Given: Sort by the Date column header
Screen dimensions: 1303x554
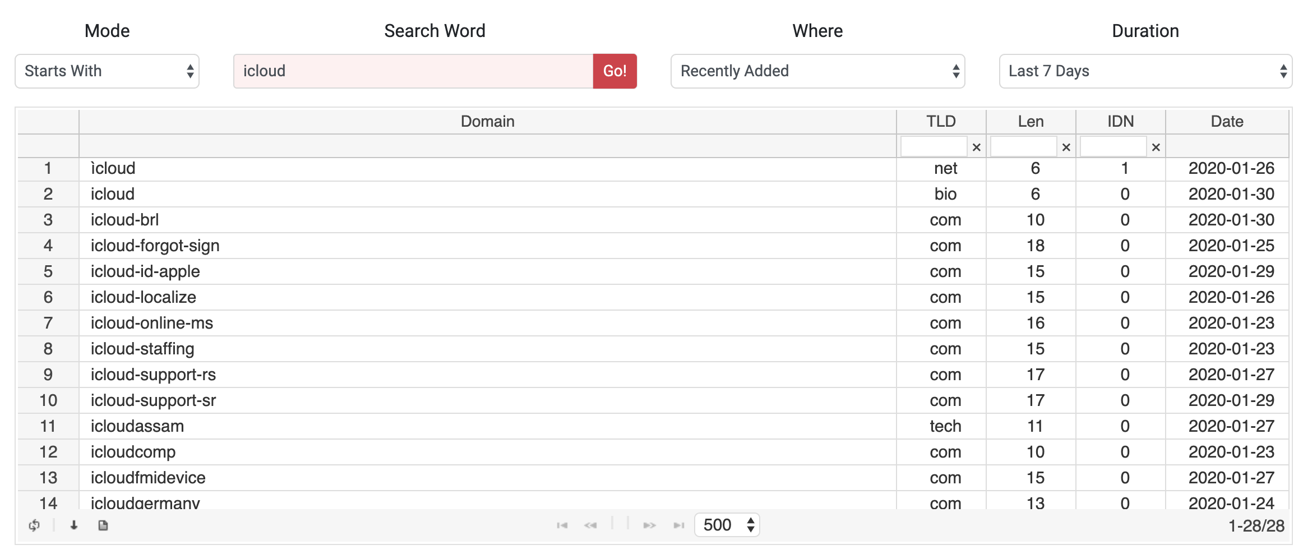Looking at the screenshot, I should [x=1227, y=122].
